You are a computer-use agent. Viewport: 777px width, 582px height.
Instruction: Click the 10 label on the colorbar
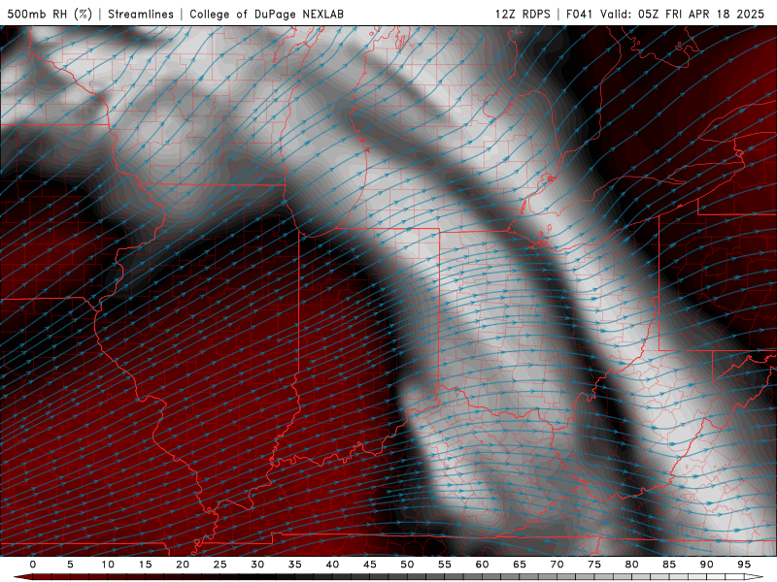tap(108, 565)
